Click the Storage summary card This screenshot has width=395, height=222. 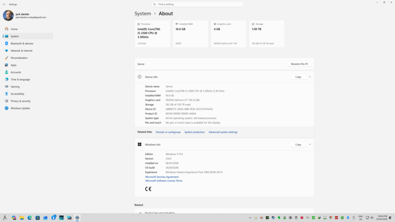pyautogui.click(x=266, y=34)
